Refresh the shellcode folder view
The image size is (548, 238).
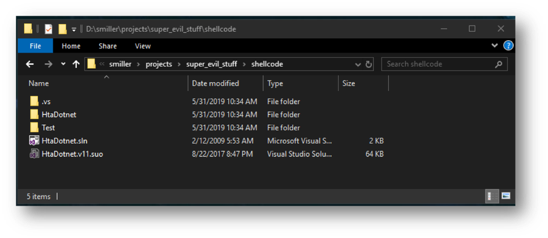[368, 65]
